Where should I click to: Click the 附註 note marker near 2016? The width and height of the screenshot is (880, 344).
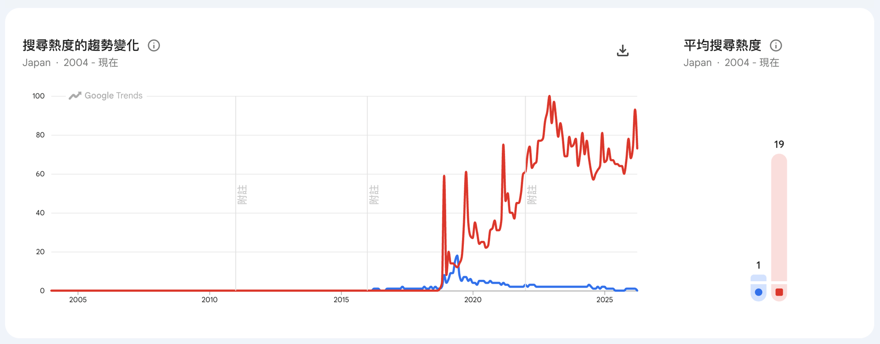pos(374,195)
